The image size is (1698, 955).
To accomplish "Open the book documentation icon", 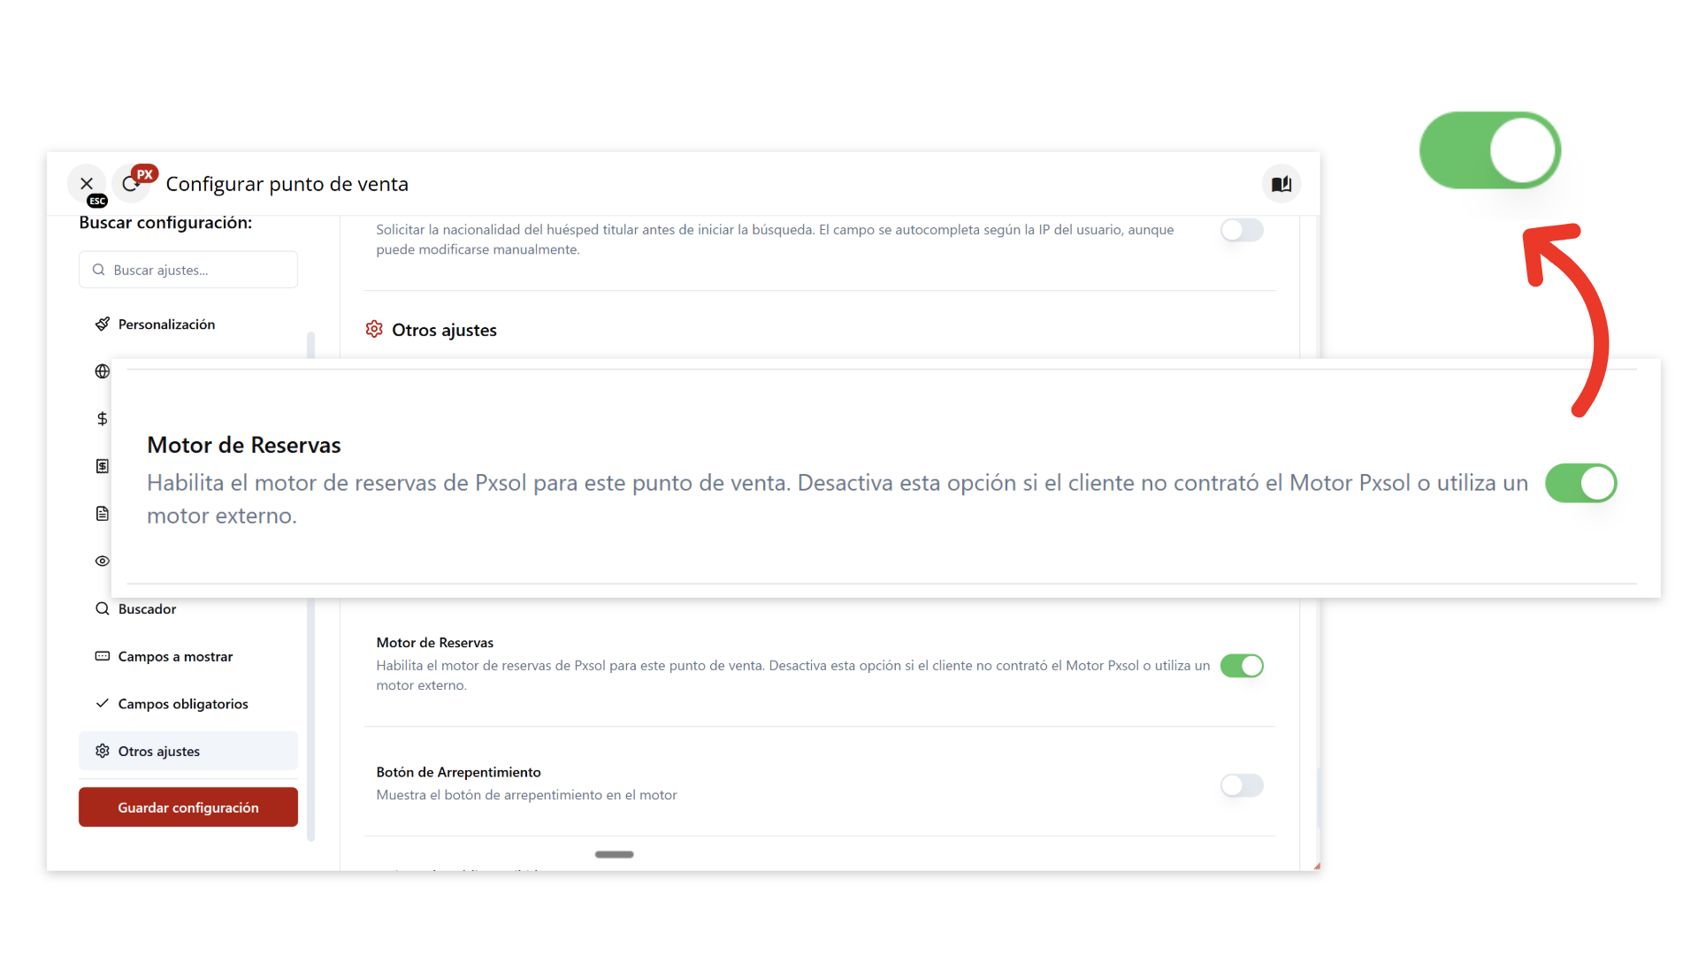I will point(1281,184).
